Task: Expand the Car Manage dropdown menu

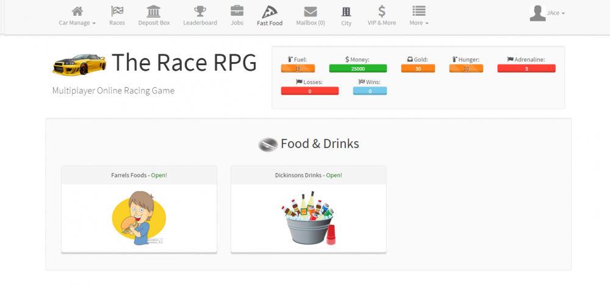Action: pos(77,23)
